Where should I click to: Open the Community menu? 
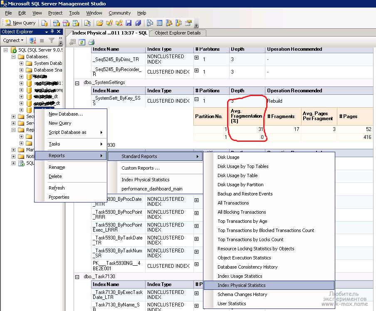pos(119,13)
